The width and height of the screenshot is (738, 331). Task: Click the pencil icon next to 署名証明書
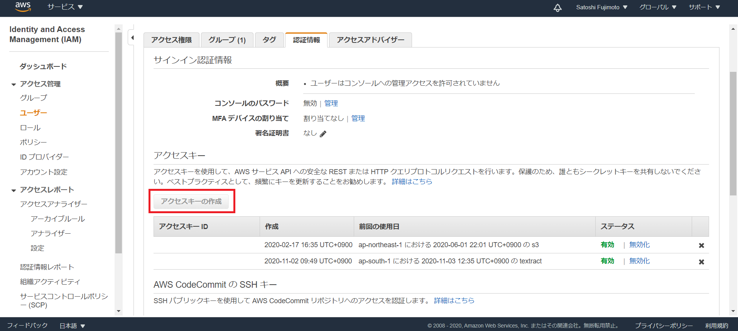pos(323,134)
